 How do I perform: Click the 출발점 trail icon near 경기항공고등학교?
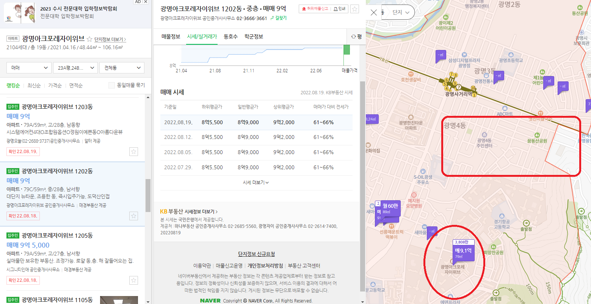526,223
